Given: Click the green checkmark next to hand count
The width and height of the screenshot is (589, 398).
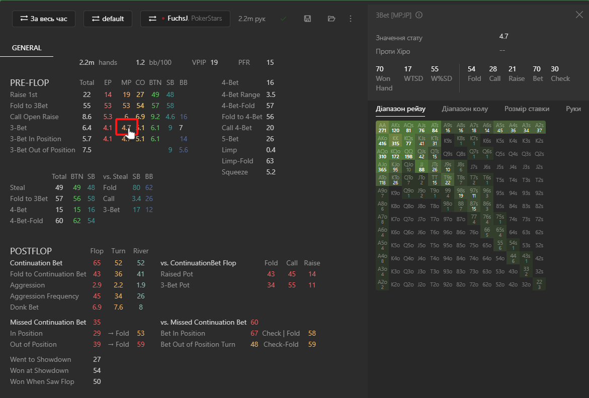Looking at the screenshot, I should pos(283,19).
